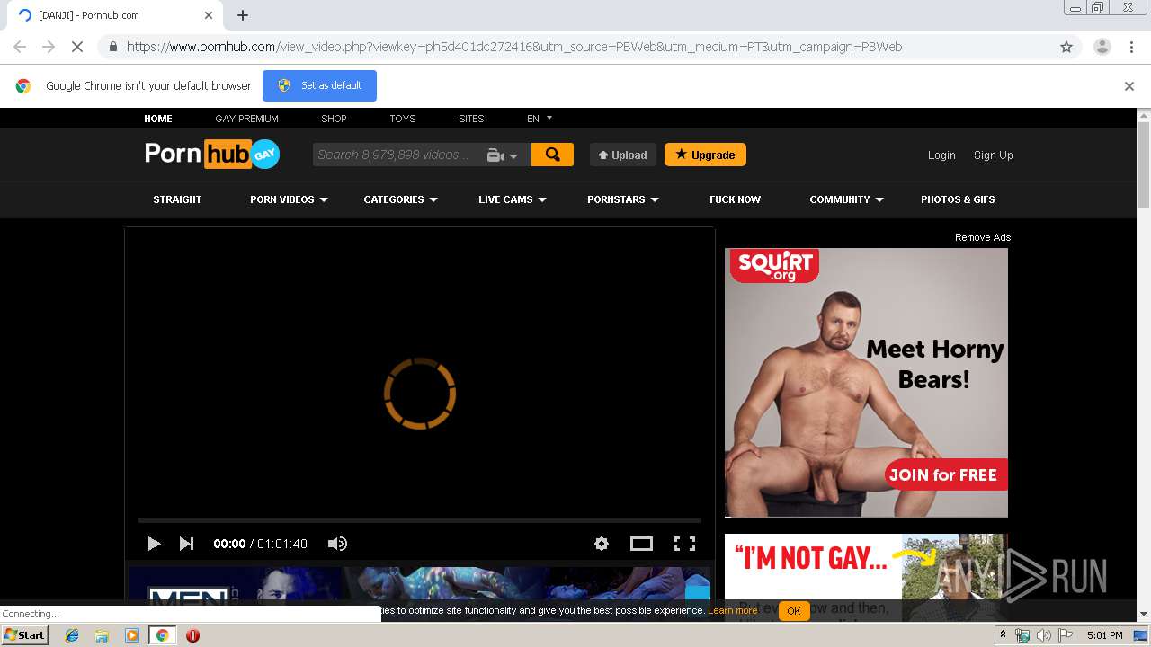Open video player settings gear
The height and width of the screenshot is (647, 1151).
[x=602, y=544]
